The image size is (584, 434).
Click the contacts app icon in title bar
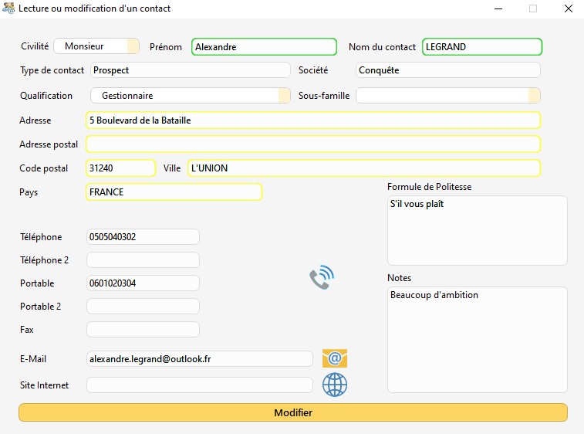pos(8,8)
